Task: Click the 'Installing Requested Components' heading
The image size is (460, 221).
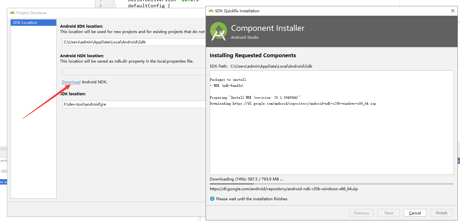Action: click(253, 55)
